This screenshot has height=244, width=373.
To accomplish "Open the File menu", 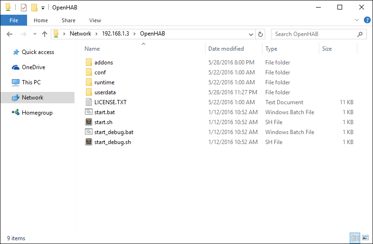I will pyautogui.click(x=14, y=20).
